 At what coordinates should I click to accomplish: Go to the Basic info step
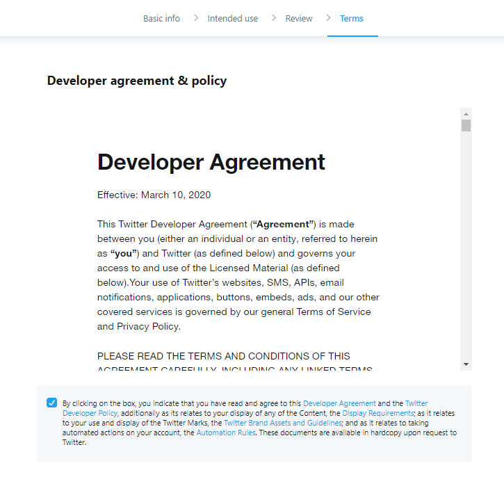(161, 19)
